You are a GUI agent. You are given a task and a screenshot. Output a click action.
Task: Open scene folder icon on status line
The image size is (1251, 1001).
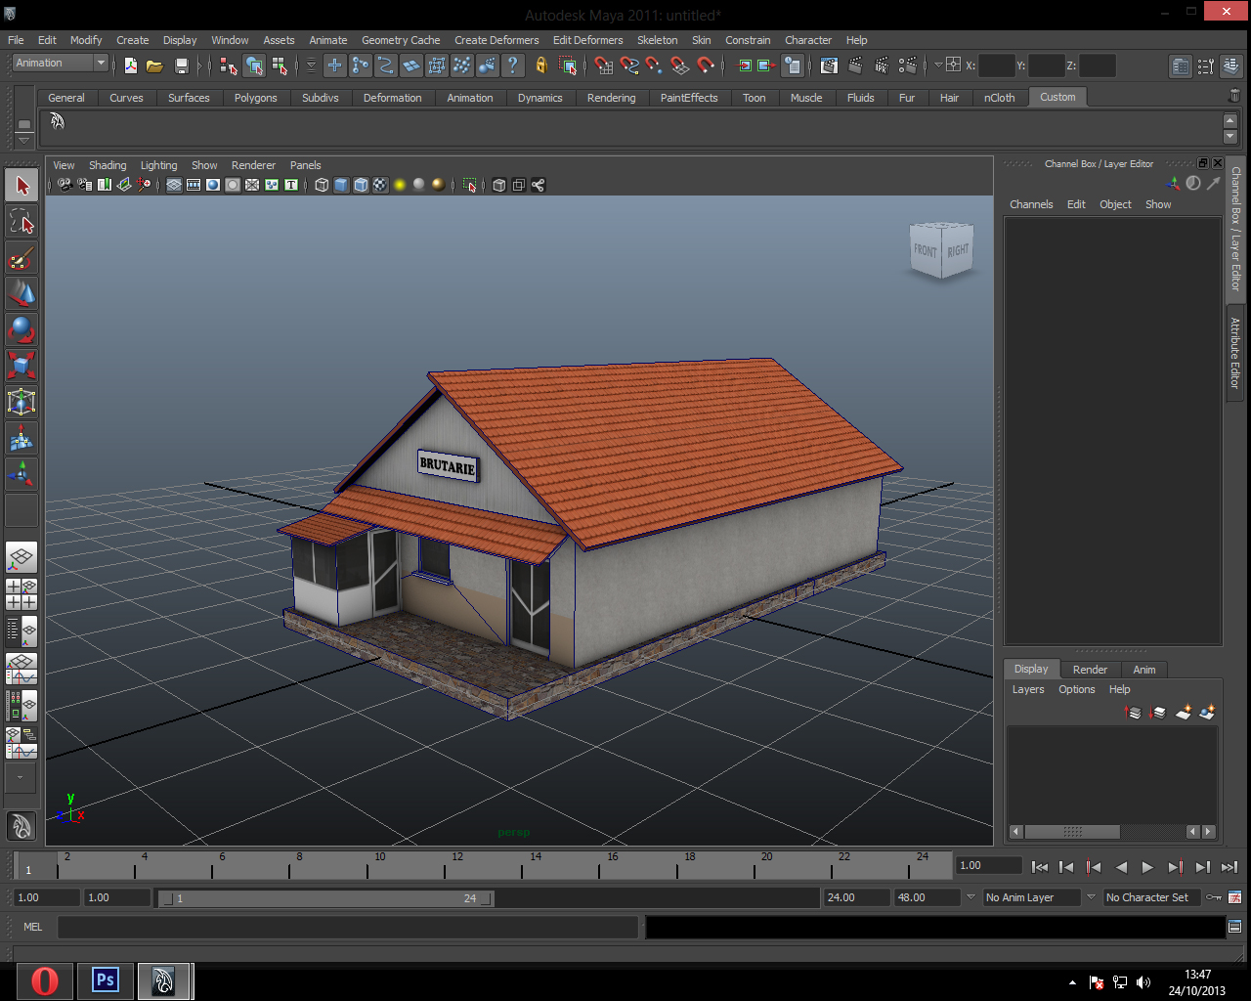coord(154,65)
